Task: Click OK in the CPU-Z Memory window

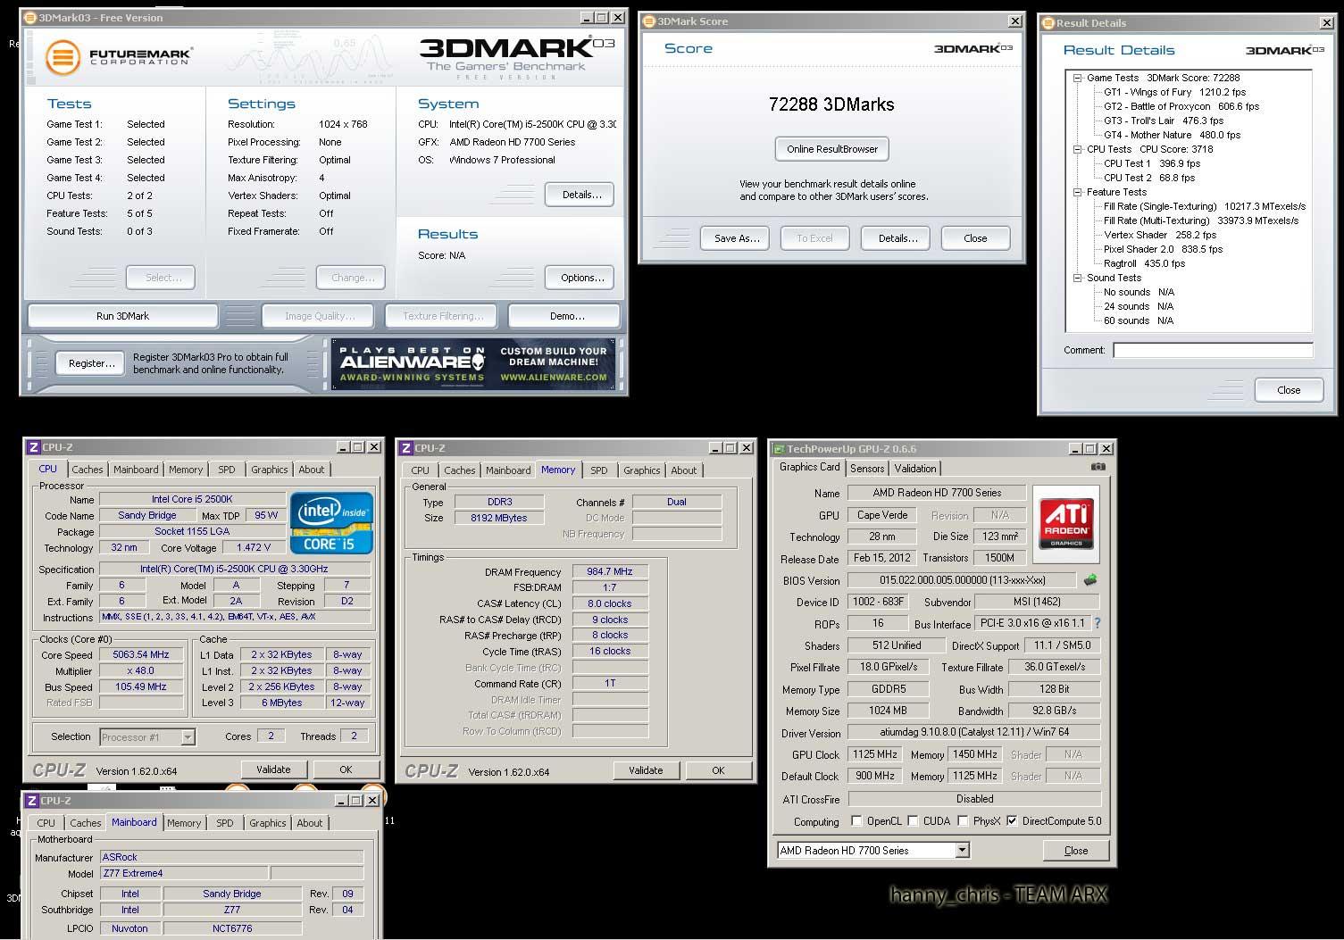Action: click(x=718, y=770)
